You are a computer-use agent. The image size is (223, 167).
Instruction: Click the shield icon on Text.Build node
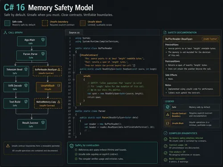coord(26,102)
